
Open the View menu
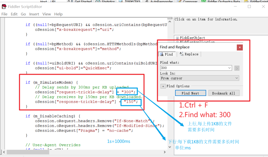click(47, 14)
